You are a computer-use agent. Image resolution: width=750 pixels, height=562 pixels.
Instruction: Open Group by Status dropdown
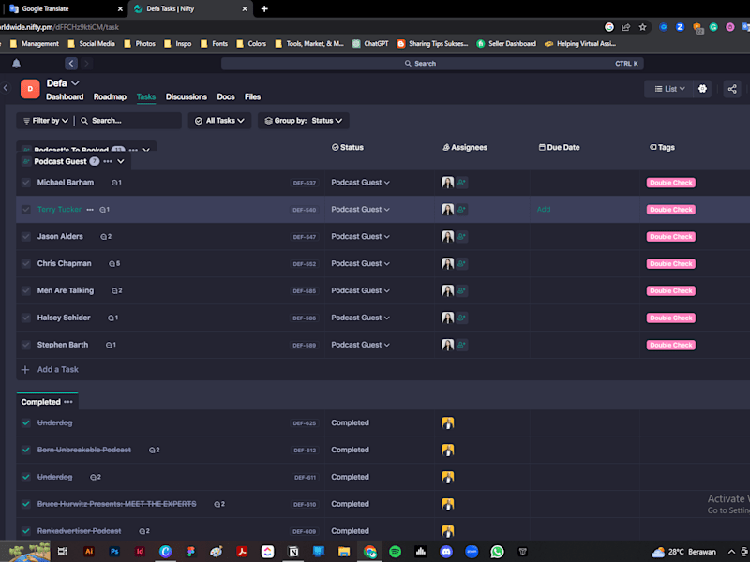(x=303, y=121)
